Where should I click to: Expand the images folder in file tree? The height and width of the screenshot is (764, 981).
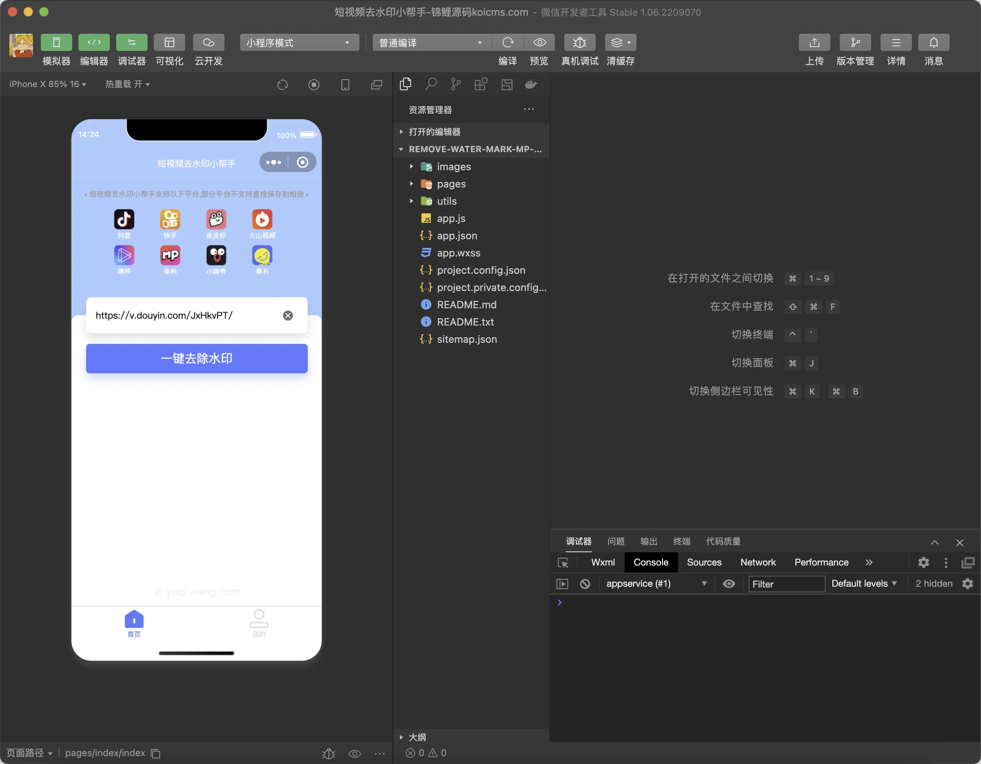pyautogui.click(x=411, y=166)
